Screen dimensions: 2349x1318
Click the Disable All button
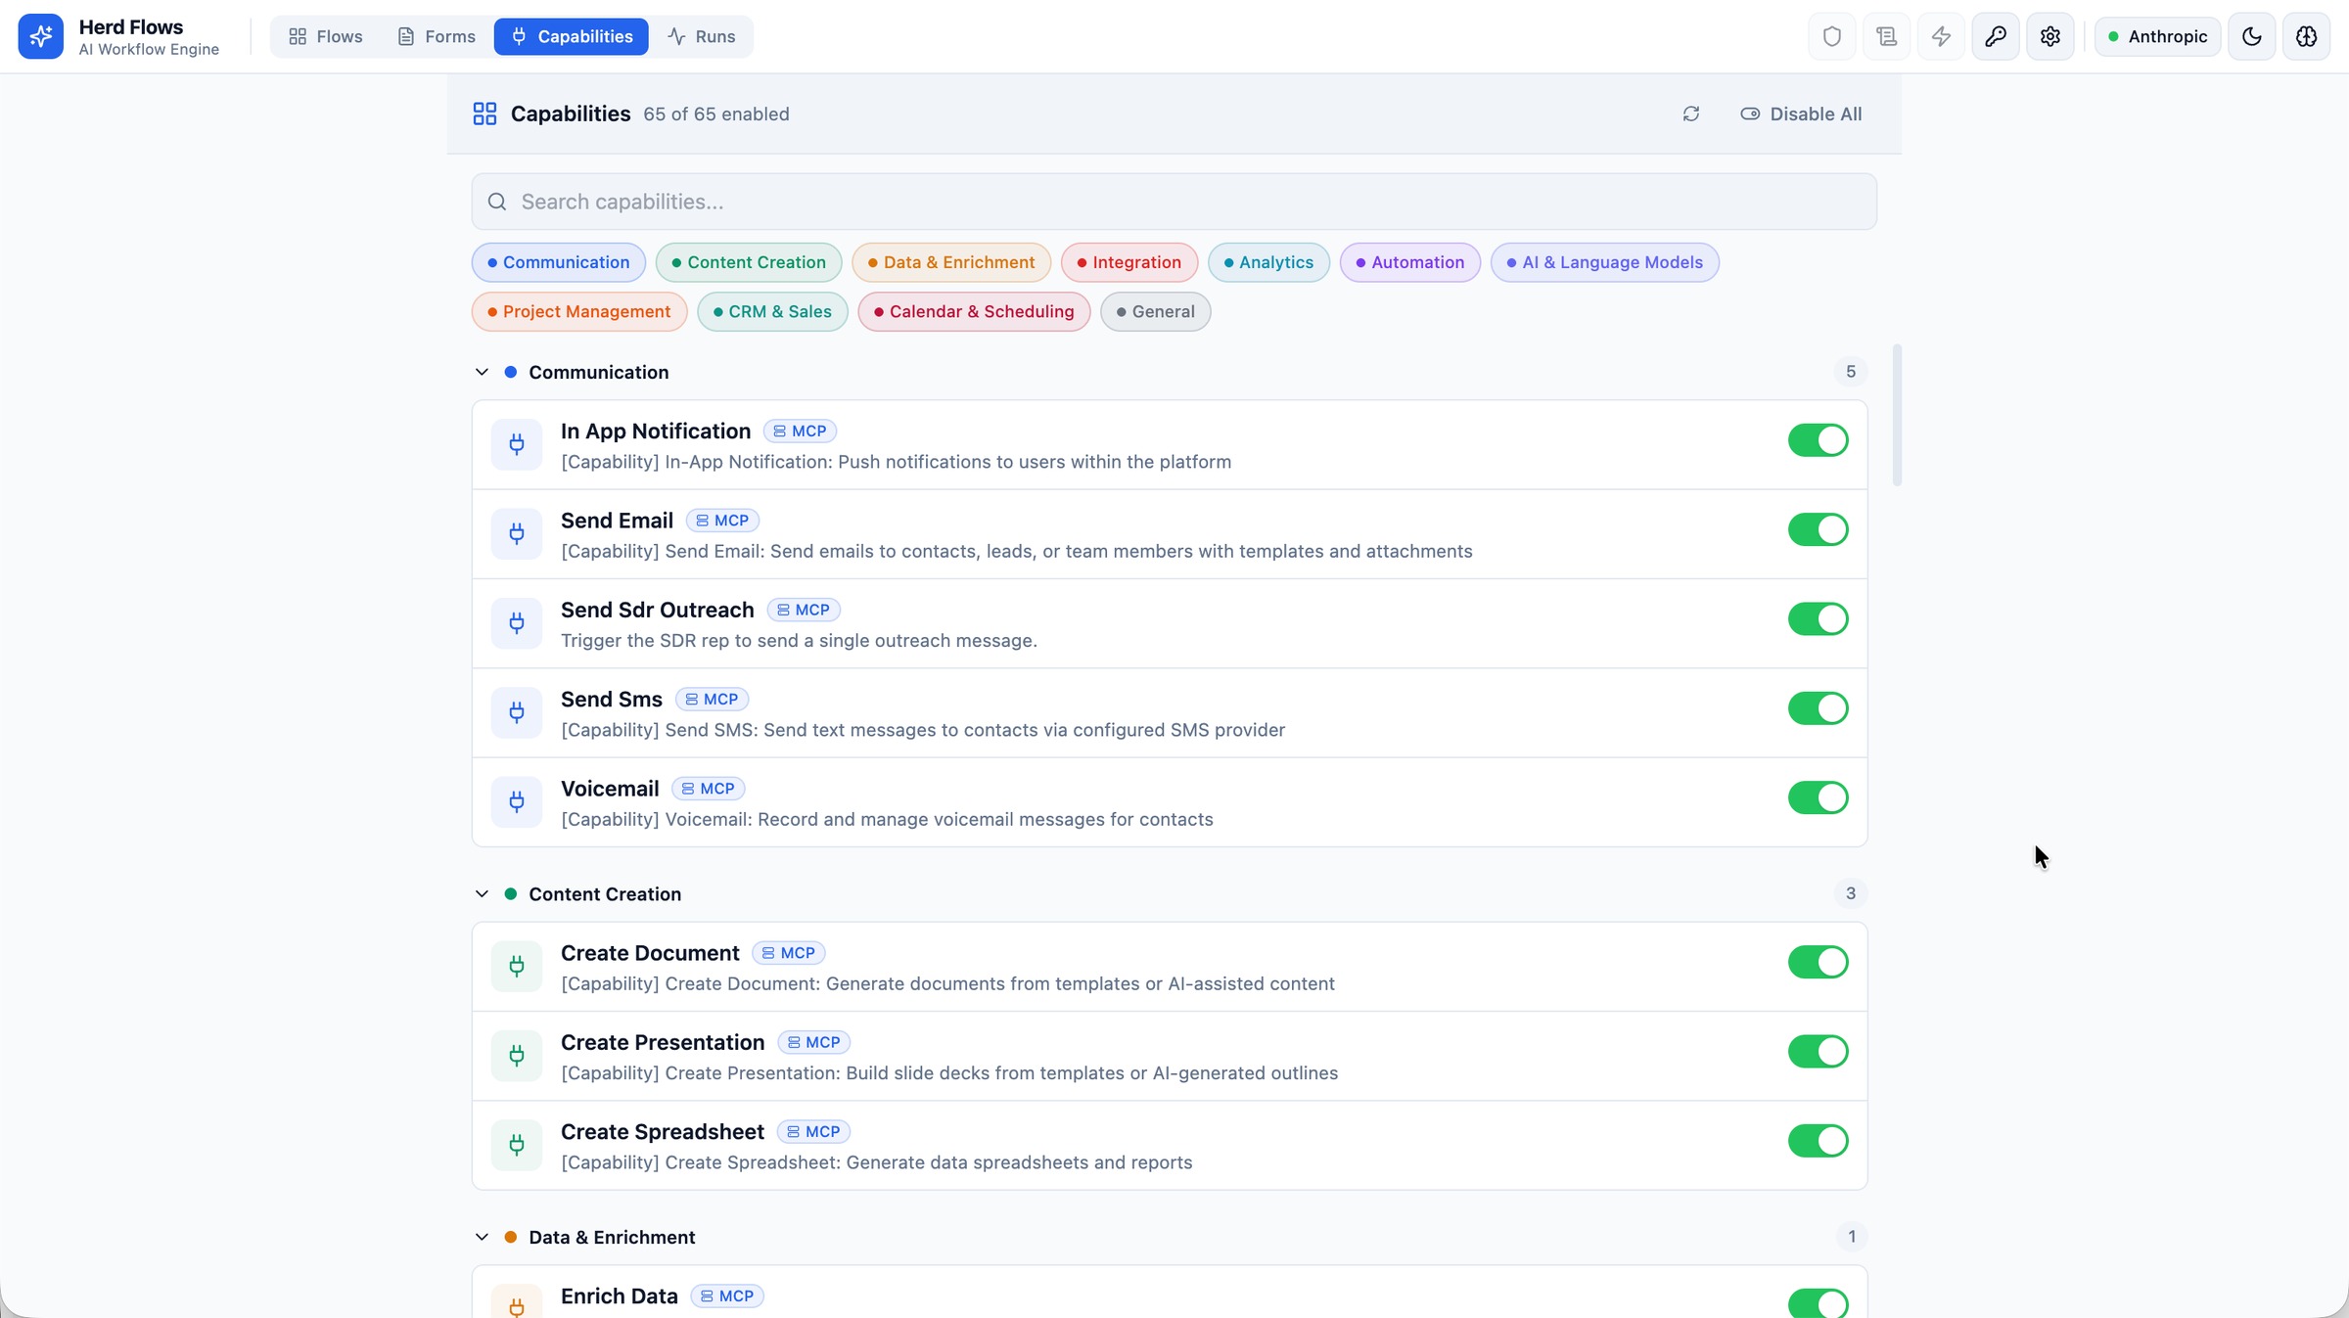pyautogui.click(x=1801, y=114)
